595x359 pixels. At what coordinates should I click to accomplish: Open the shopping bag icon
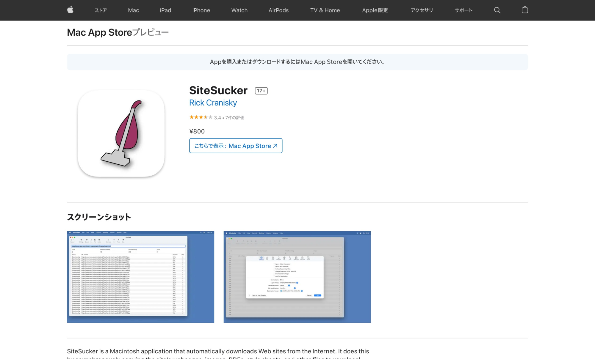click(x=525, y=10)
